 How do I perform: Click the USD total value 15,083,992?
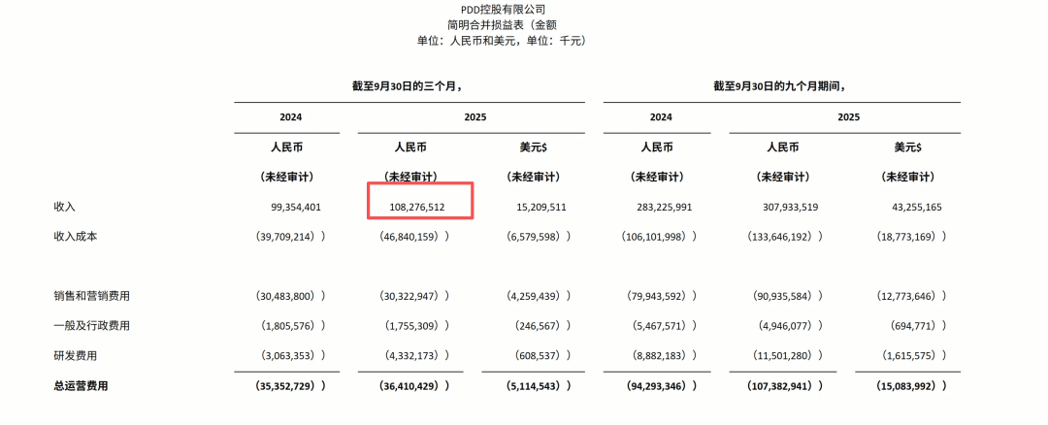[907, 385]
